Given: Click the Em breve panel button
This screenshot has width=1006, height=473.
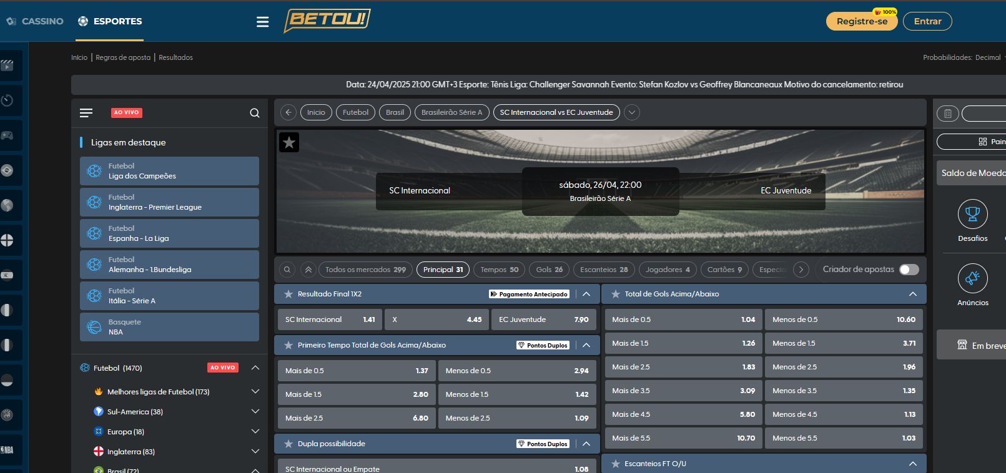Looking at the screenshot, I should coord(972,344).
